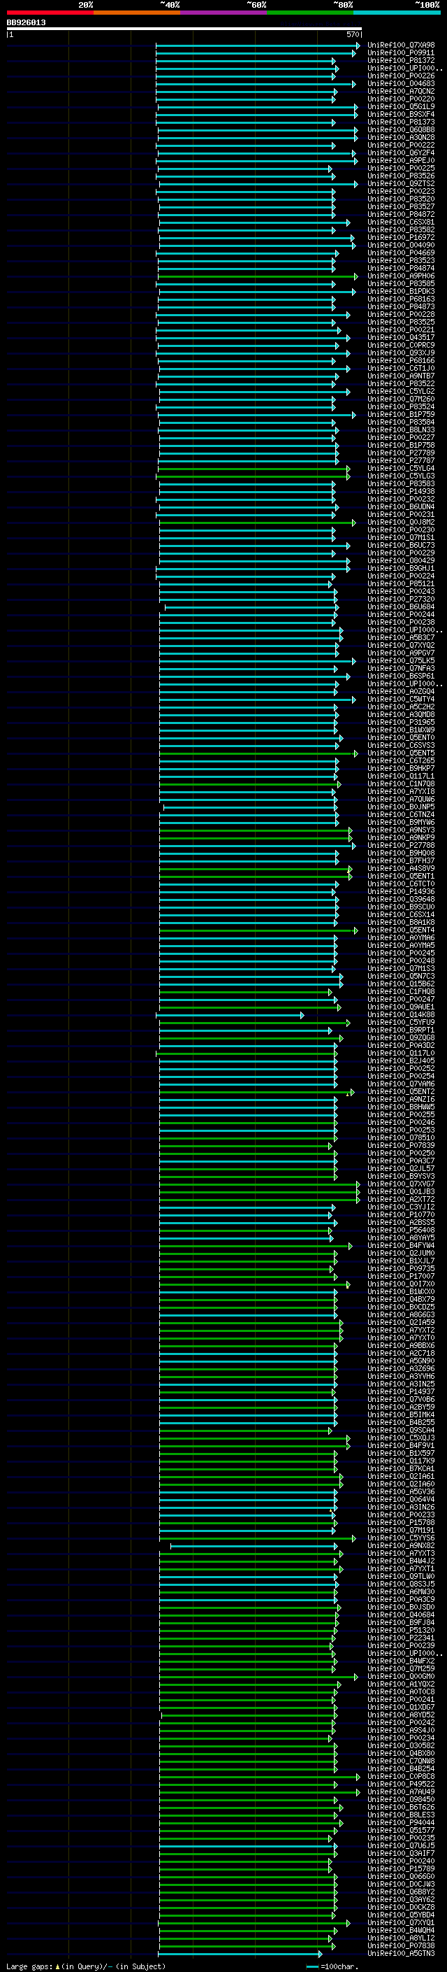Click the cyan ~100% identity legend segment
The height and width of the screenshot is (1972, 447).
pyautogui.click(x=397, y=13)
